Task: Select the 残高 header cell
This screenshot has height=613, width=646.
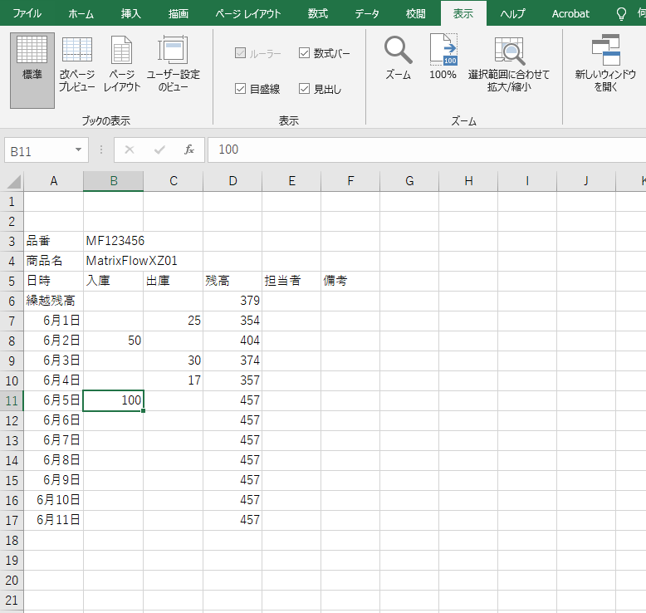Action: pyautogui.click(x=232, y=281)
